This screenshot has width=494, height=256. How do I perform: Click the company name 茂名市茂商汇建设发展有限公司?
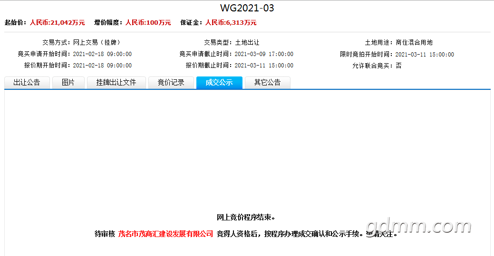(x=165, y=234)
